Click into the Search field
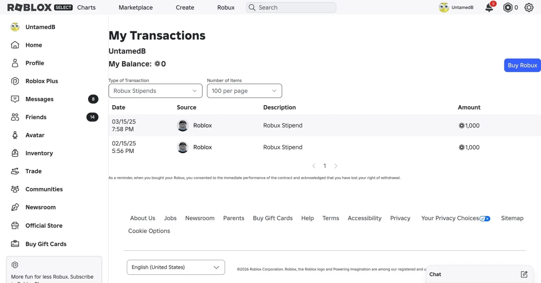 (x=291, y=7)
